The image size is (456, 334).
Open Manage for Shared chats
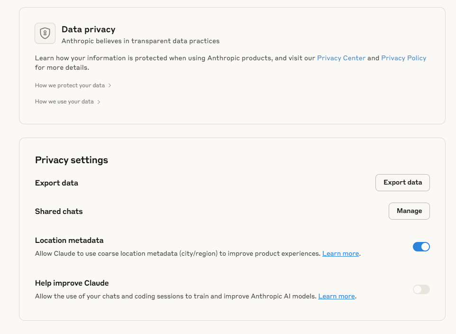coord(409,211)
